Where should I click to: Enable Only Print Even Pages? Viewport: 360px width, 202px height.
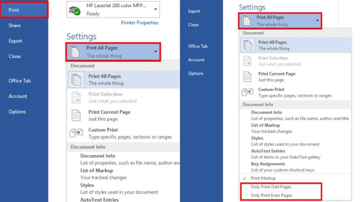coord(271,195)
